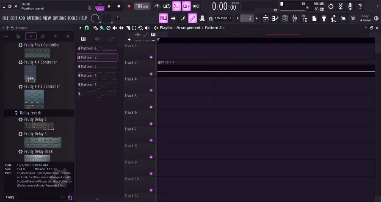Select the playlist Paint brush tool
This screenshot has height=202, width=381.
(102, 28)
